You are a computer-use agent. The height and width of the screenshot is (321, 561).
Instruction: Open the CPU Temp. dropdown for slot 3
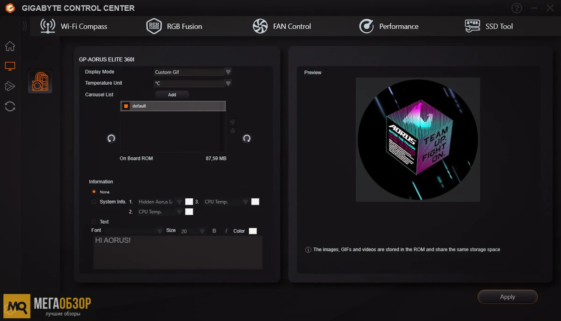point(226,202)
